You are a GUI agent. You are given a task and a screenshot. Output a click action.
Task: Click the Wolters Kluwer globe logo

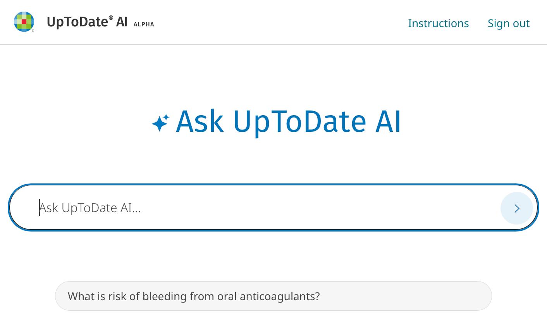pyautogui.click(x=24, y=22)
